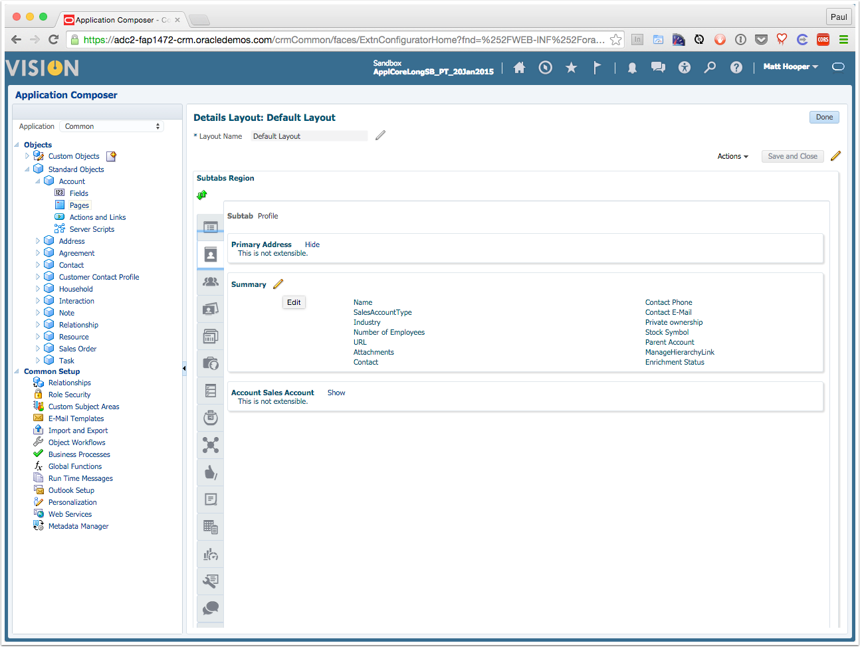
Task: Open Role Security link
Action: 69,395
